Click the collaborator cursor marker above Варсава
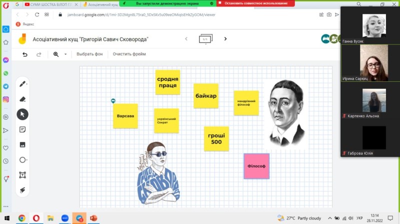The width and height of the screenshot is (400, 224). tap(113, 101)
